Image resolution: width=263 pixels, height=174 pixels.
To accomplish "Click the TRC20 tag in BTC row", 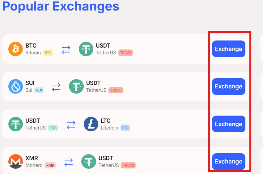I will pyautogui.click(x=126, y=53).
